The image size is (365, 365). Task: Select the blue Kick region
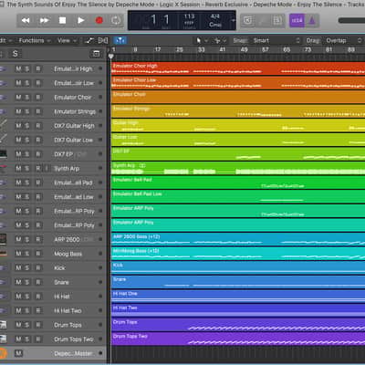[x=238, y=267]
